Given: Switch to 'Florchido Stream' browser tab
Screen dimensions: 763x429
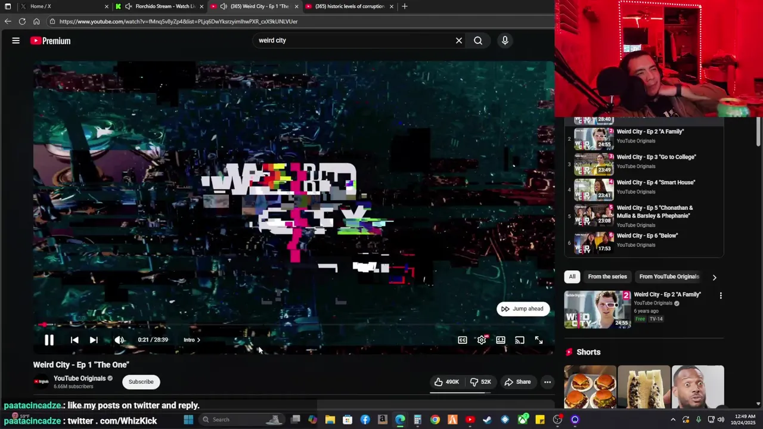Looking at the screenshot, I should pyautogui.click(x=160, y=7).
